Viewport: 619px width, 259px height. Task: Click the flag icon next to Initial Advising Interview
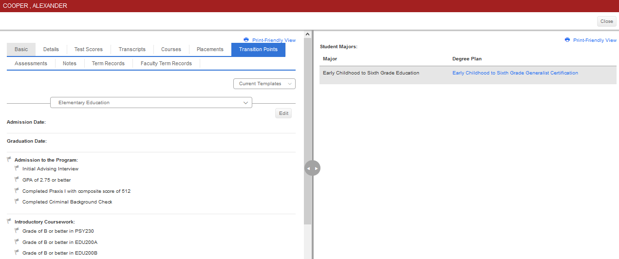17,168
